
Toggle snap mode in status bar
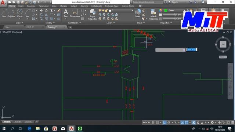158,122
